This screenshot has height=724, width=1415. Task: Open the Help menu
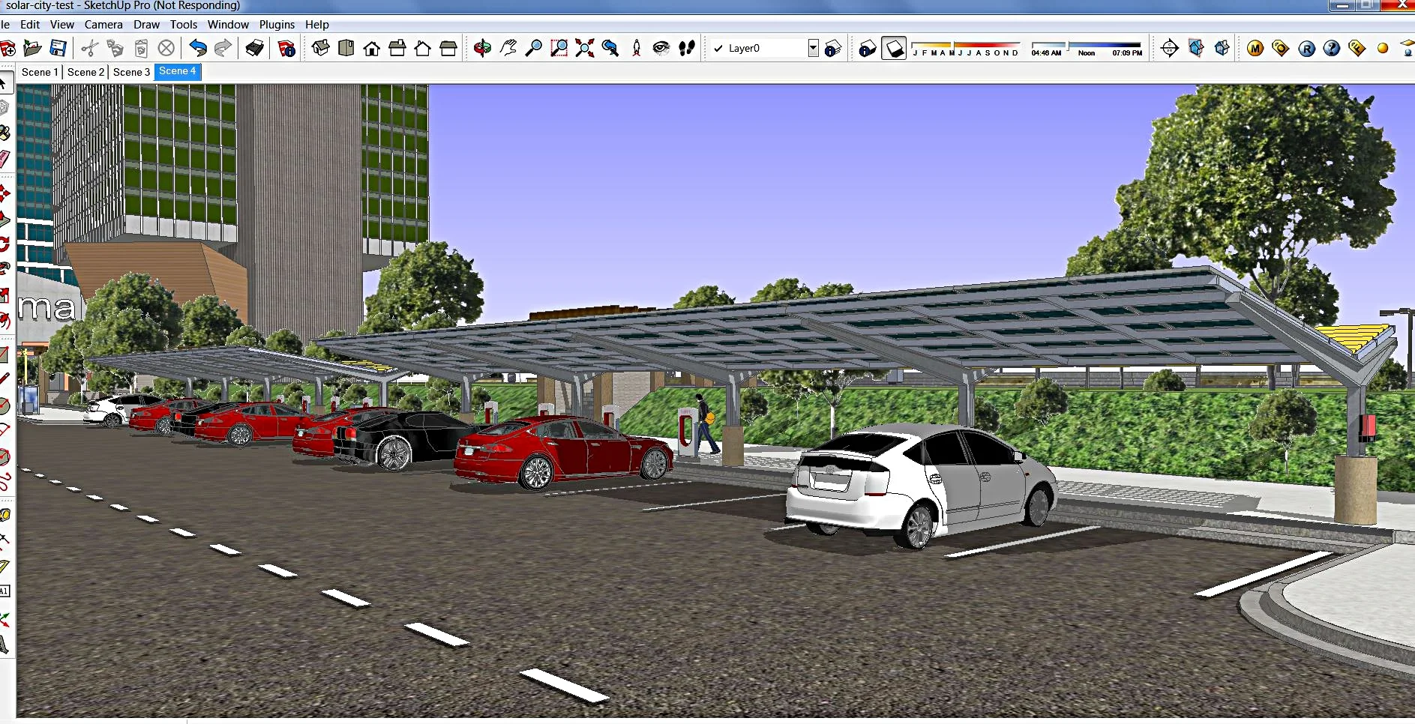click(317, 24)
